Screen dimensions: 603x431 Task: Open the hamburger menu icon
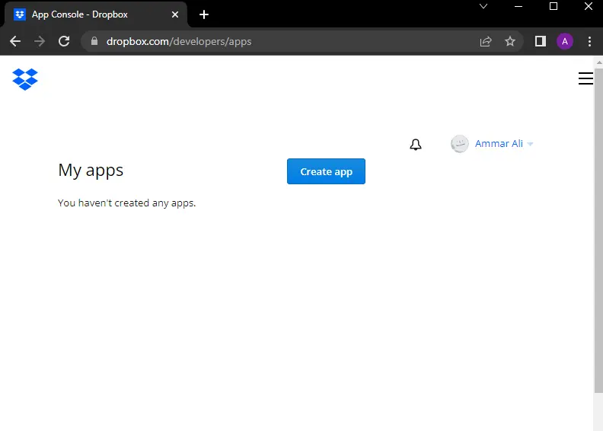coord(585,78)
